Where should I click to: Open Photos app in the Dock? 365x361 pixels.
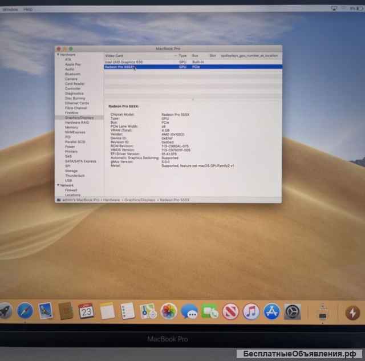tap(169, 311)
